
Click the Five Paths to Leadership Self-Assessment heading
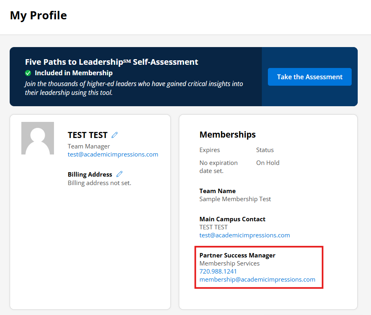point(112,62)
